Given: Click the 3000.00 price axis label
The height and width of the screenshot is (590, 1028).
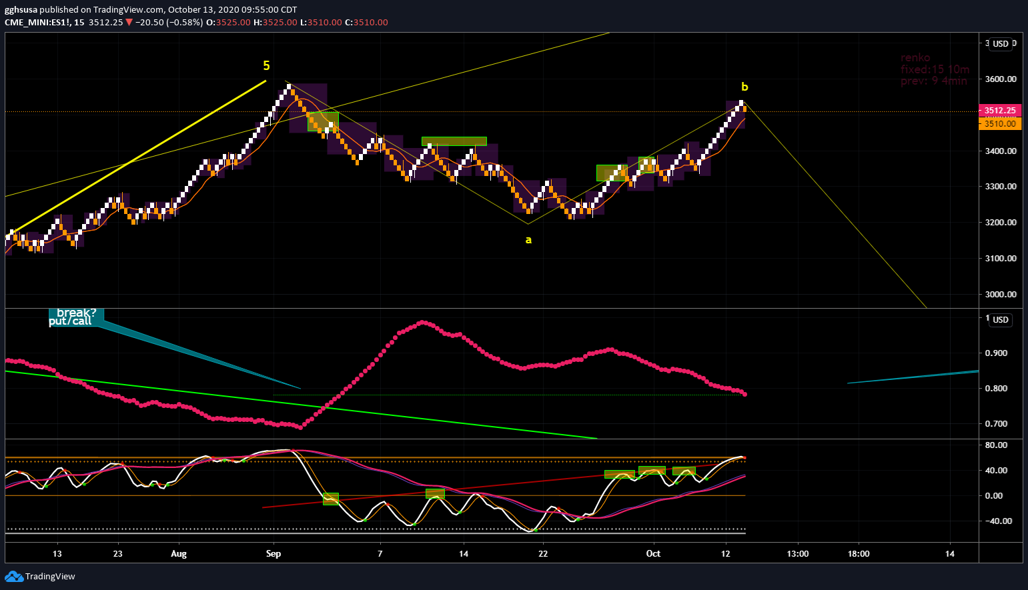Looking at the screenshot, I should [1001, 295].
